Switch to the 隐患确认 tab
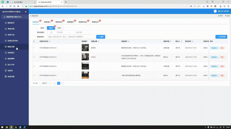This screenshot has width=231, height=129. coord(47,22)
